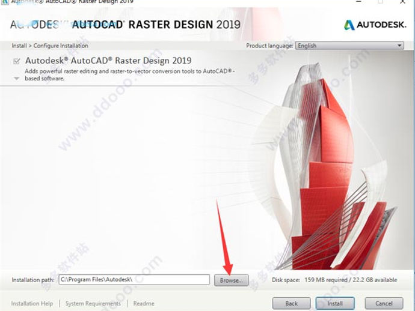Open the Installation Help link
415x311 pixels.
[x=32, y=304]
